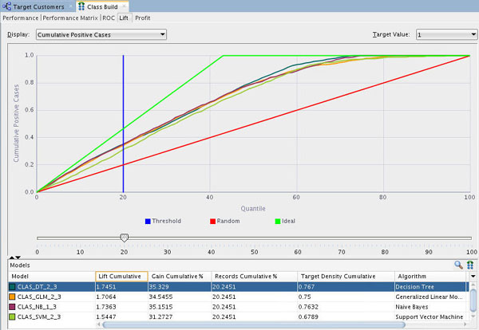Close the Class Build tab
This screenshot has height=330, width=479.
tap(125, 6)
